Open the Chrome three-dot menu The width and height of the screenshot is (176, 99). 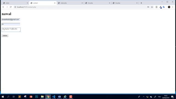[x=173, y=7]
